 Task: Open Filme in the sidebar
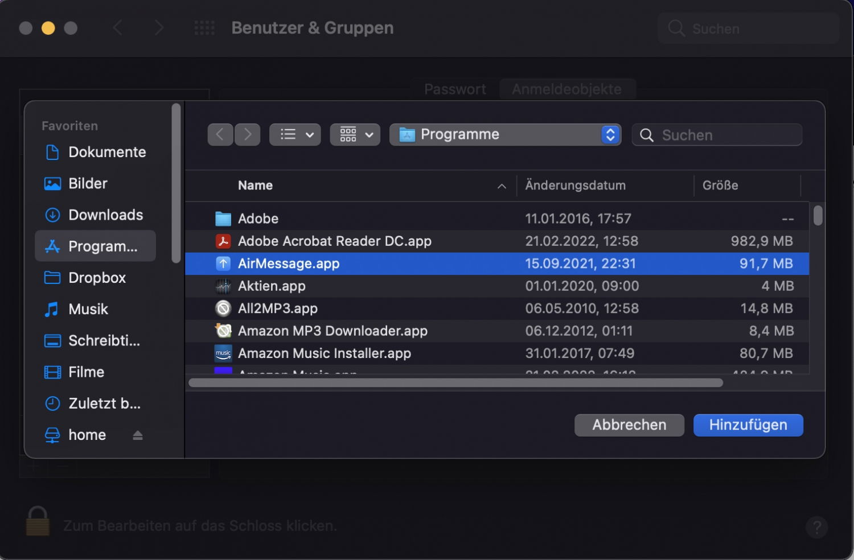coord(74,372)
